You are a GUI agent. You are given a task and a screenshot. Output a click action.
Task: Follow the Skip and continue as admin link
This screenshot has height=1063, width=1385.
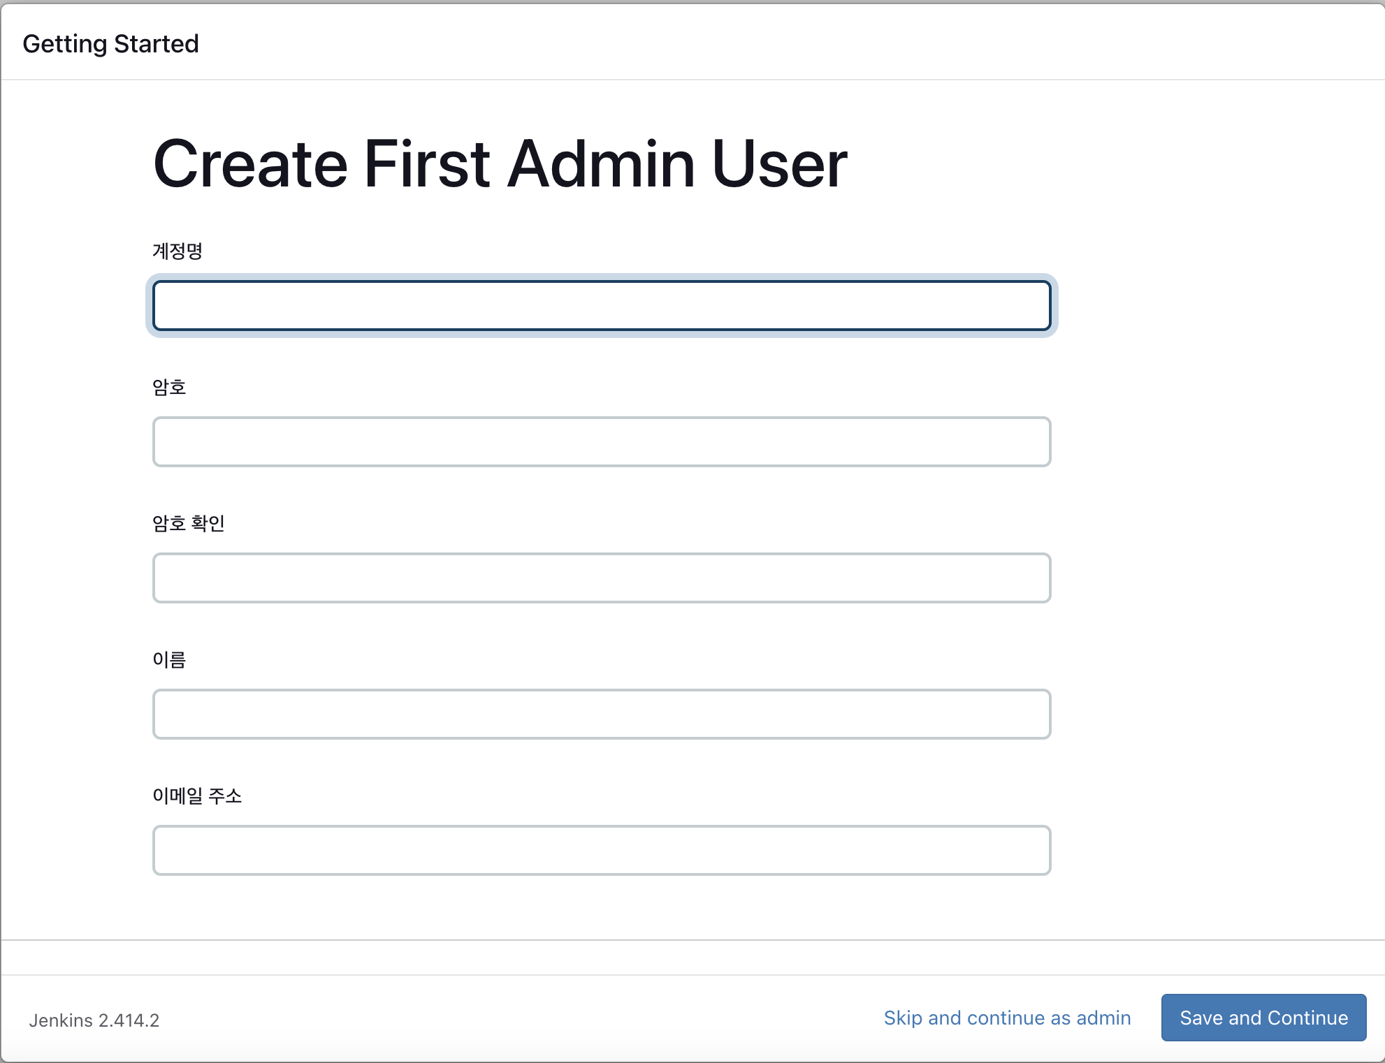click(1007, 1018)
